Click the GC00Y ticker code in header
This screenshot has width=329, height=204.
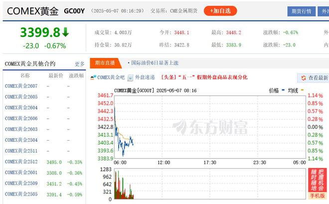(74, 11)
